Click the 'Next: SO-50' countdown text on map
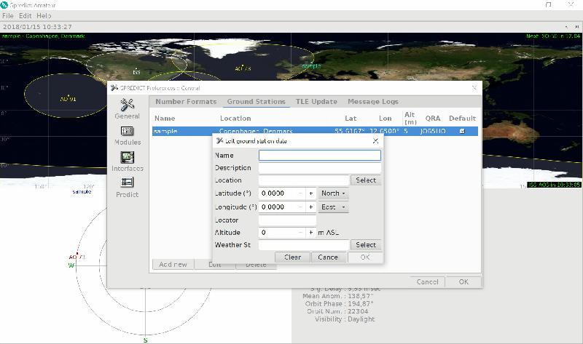Image resolution: width=583 pixels, height=344 pixels. (x=553, y=36)
